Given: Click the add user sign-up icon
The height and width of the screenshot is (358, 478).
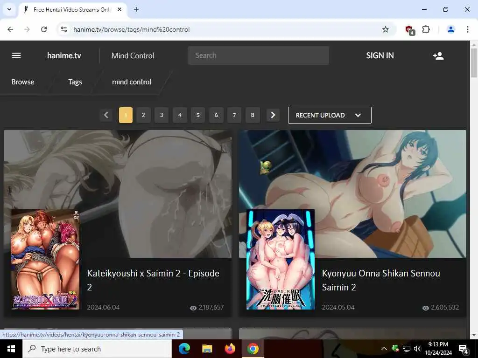Looking at the screenshot, I should click(x=438, y=56).
